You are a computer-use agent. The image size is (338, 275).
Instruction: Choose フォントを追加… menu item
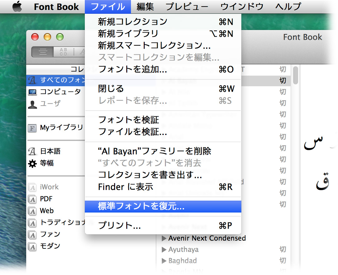(x=163, y=69)
